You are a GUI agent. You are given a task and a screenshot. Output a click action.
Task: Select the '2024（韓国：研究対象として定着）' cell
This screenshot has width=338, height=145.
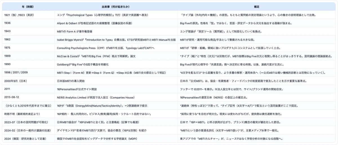click(28, 139)
